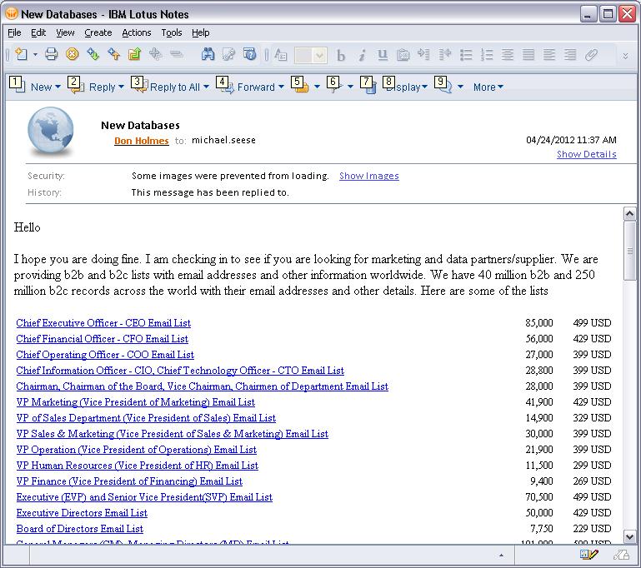Screen dimensions: 641x568
Task: Click the collapse minus icon in toolbar
Action: click(x=176, y=54)
